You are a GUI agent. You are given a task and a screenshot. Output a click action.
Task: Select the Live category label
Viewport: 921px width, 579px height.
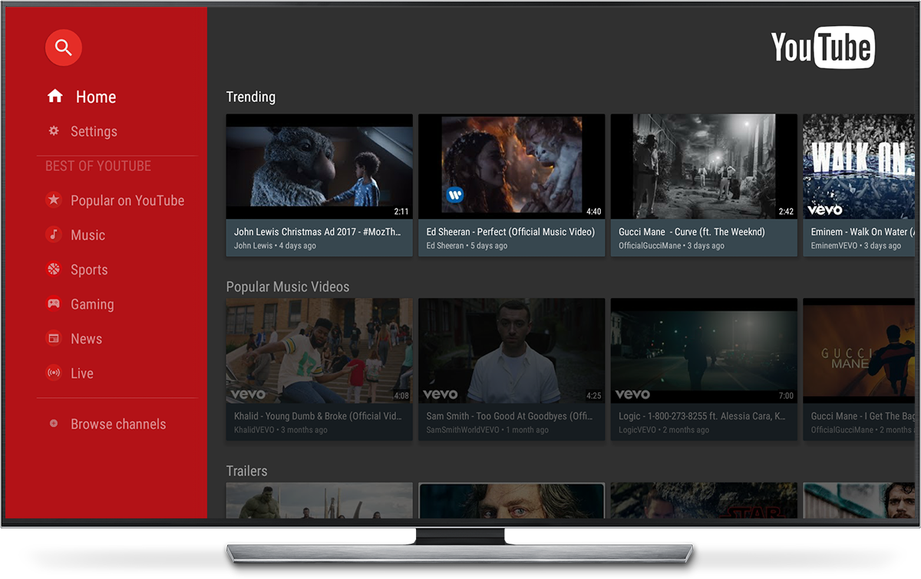(x=82, y=373)
